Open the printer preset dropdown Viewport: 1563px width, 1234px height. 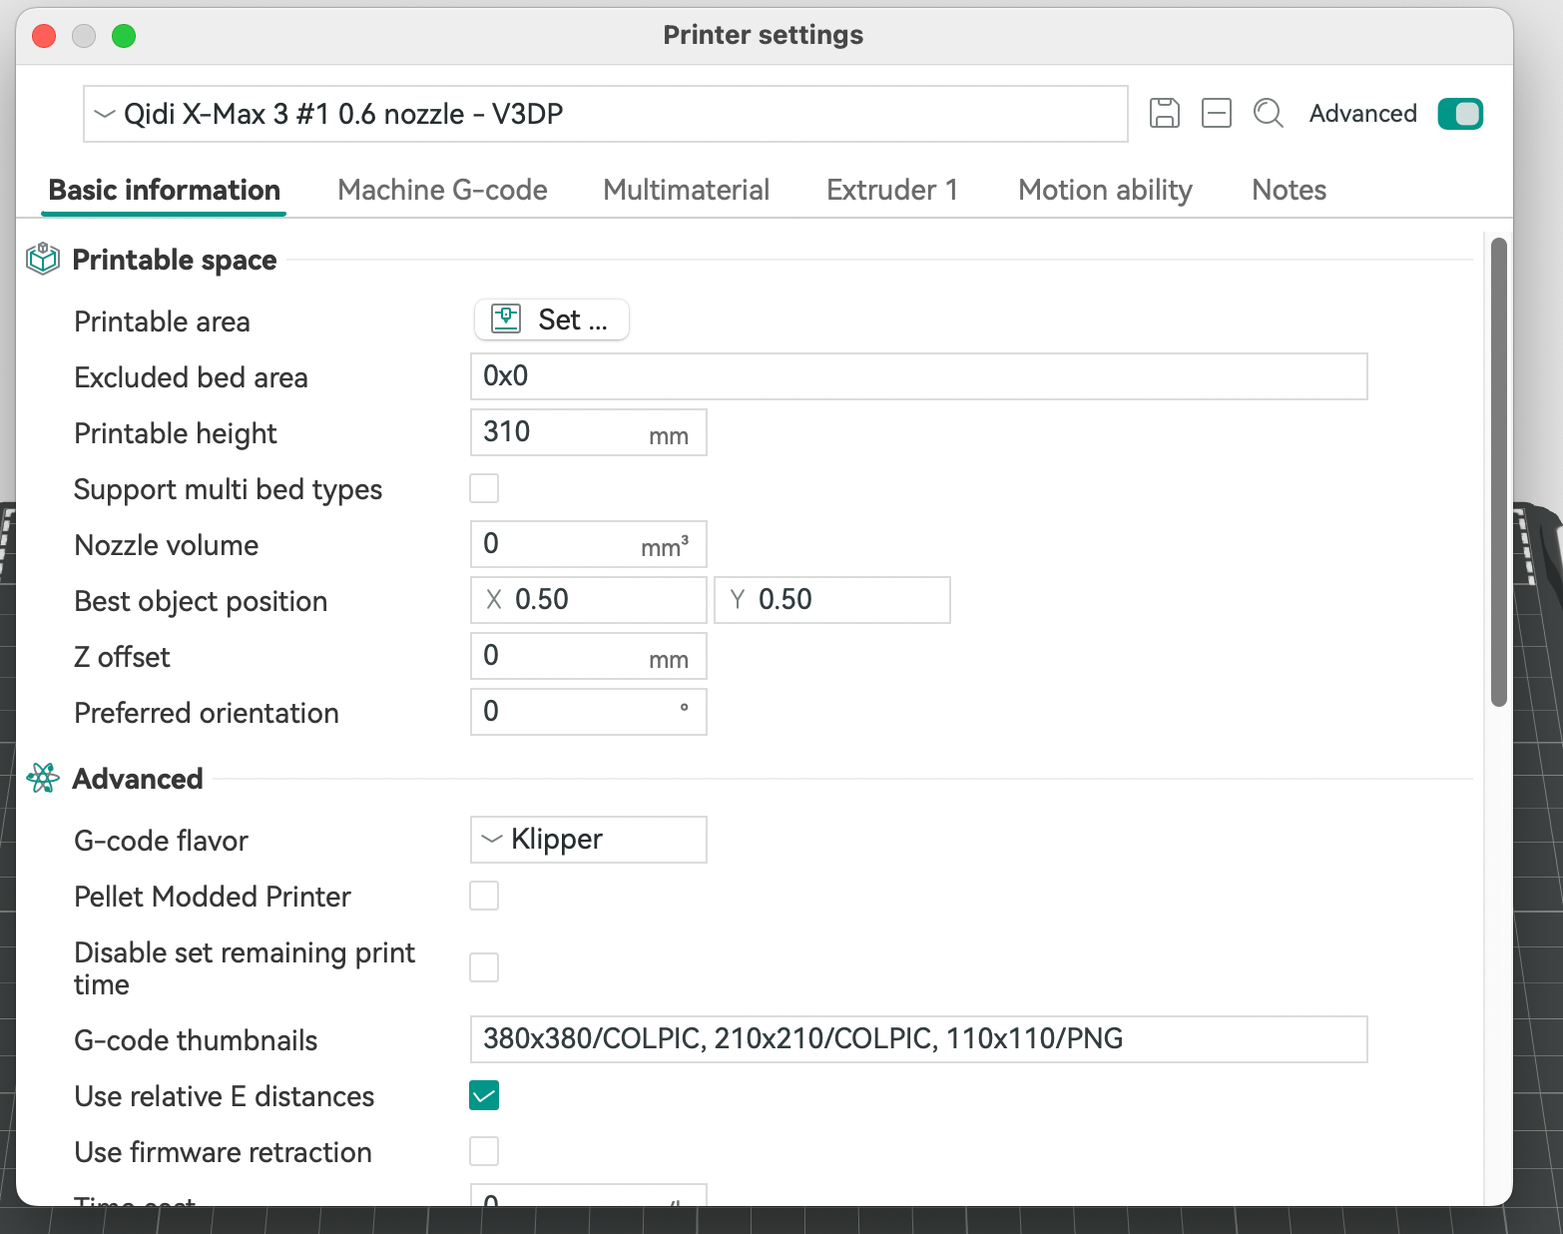[605, 114]
